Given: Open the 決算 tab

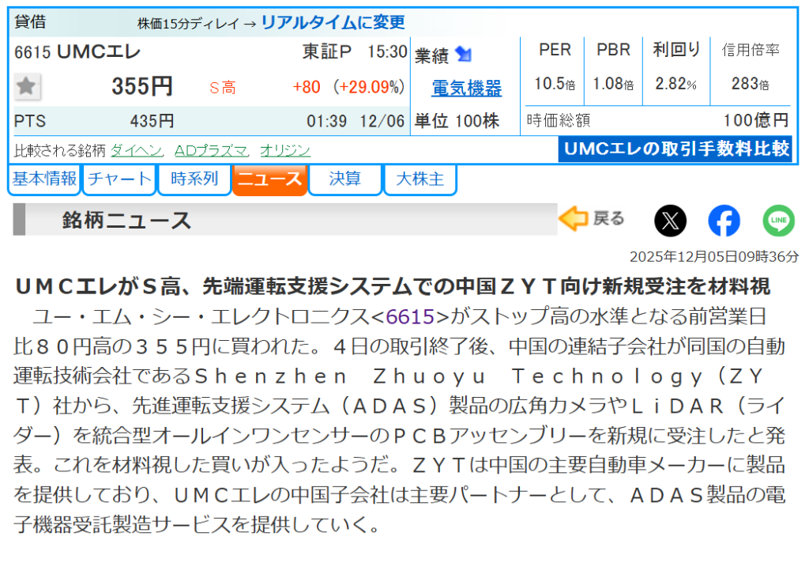Looking at the screenshot, I should (344, 180).
